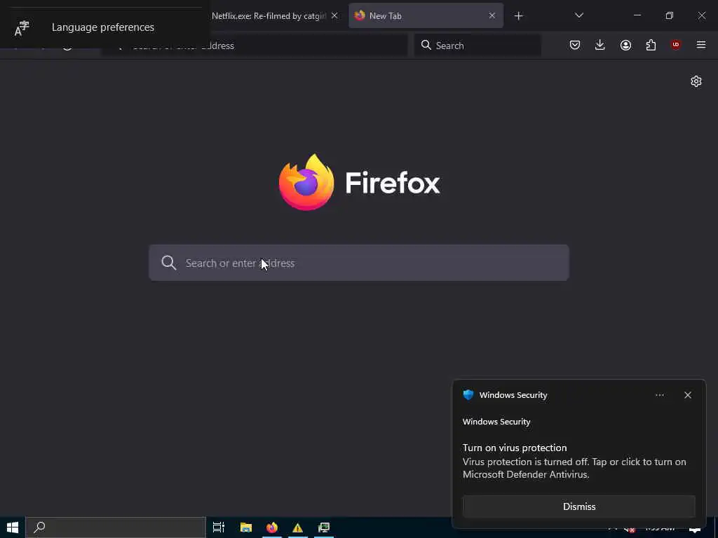Click the Windows taskbar search box
The width and height of the screenshot is (718, 538).
[x=116, y=527]
